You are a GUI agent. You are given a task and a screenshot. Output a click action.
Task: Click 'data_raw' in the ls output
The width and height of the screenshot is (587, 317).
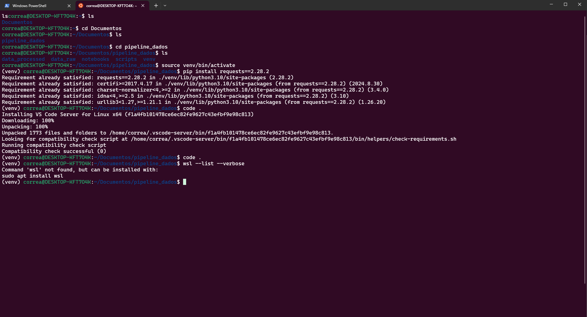pos(63,59)
